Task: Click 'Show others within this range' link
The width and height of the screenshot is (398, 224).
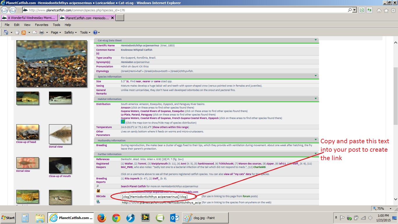Action: click(170, 127)
